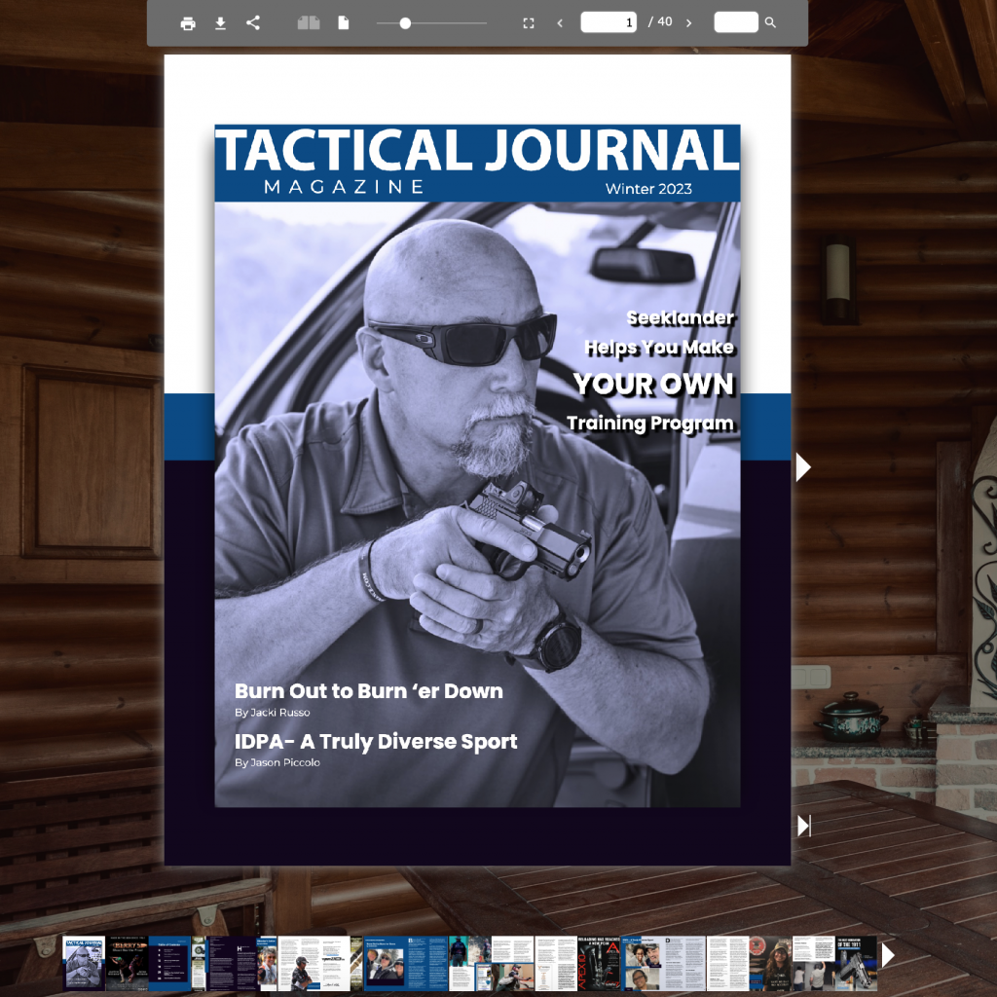Image resolution: width=997 pixels, height=997 pixels.
Task: Toggle two-page spread view
Action: pos(309,22)
